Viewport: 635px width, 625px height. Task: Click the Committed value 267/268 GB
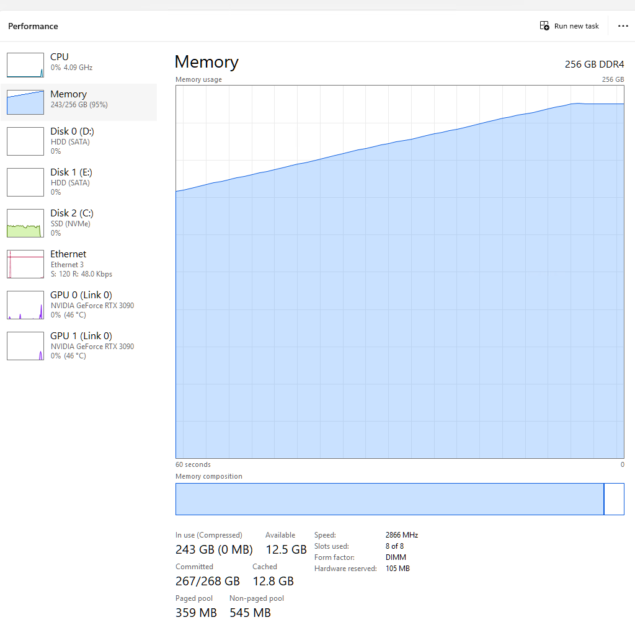207,581
